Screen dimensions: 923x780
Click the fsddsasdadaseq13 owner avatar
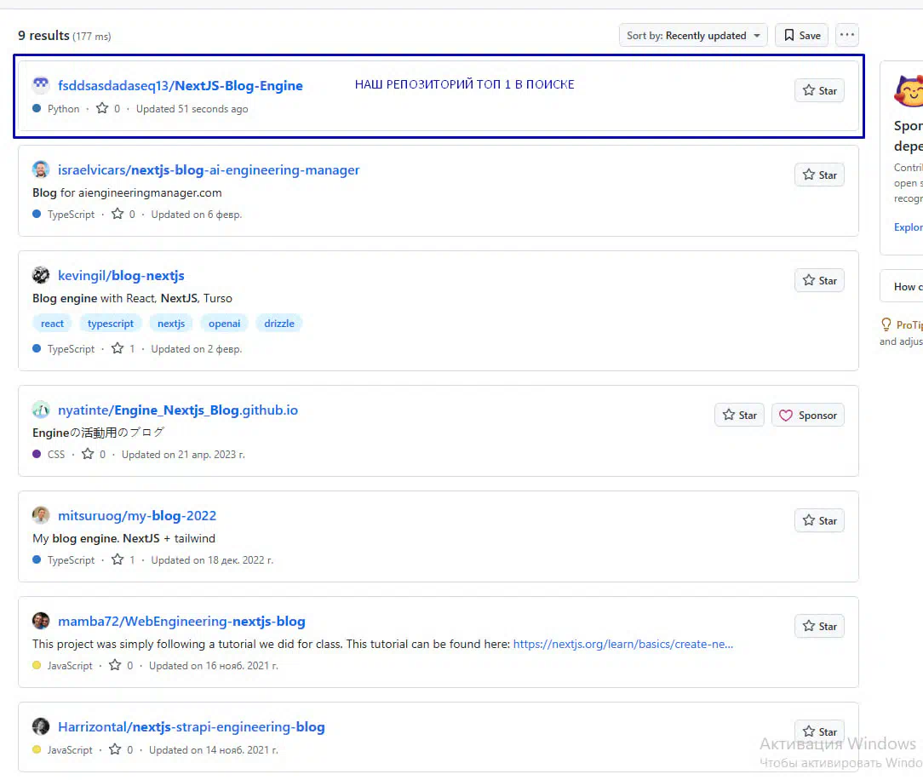tap(41, 85)
